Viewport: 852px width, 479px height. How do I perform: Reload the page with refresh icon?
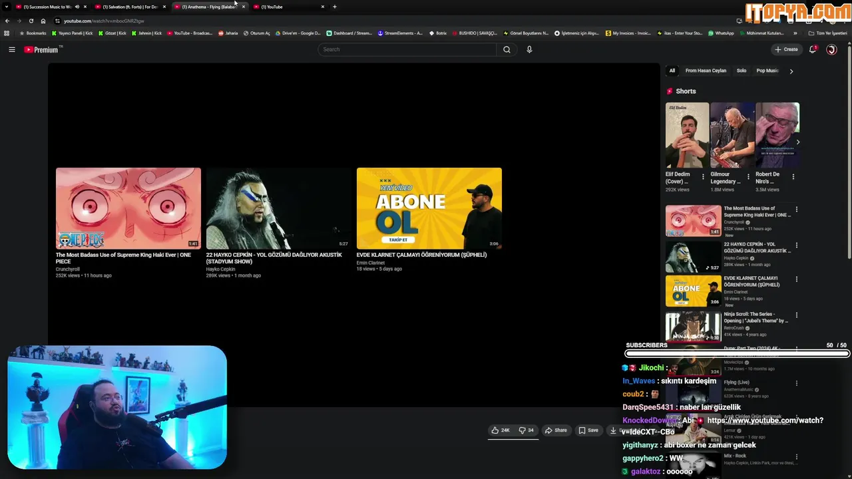pyautogui.click(x=31, y=21)
